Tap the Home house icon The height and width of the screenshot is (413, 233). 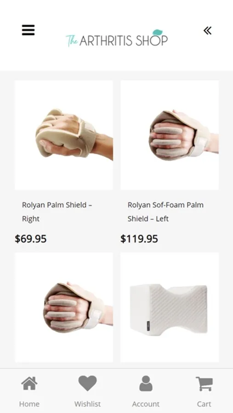coord(29,384)
